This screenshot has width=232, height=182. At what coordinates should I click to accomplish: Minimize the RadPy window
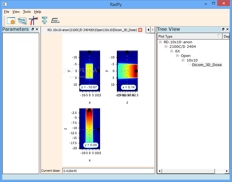(x=206, y=3)
